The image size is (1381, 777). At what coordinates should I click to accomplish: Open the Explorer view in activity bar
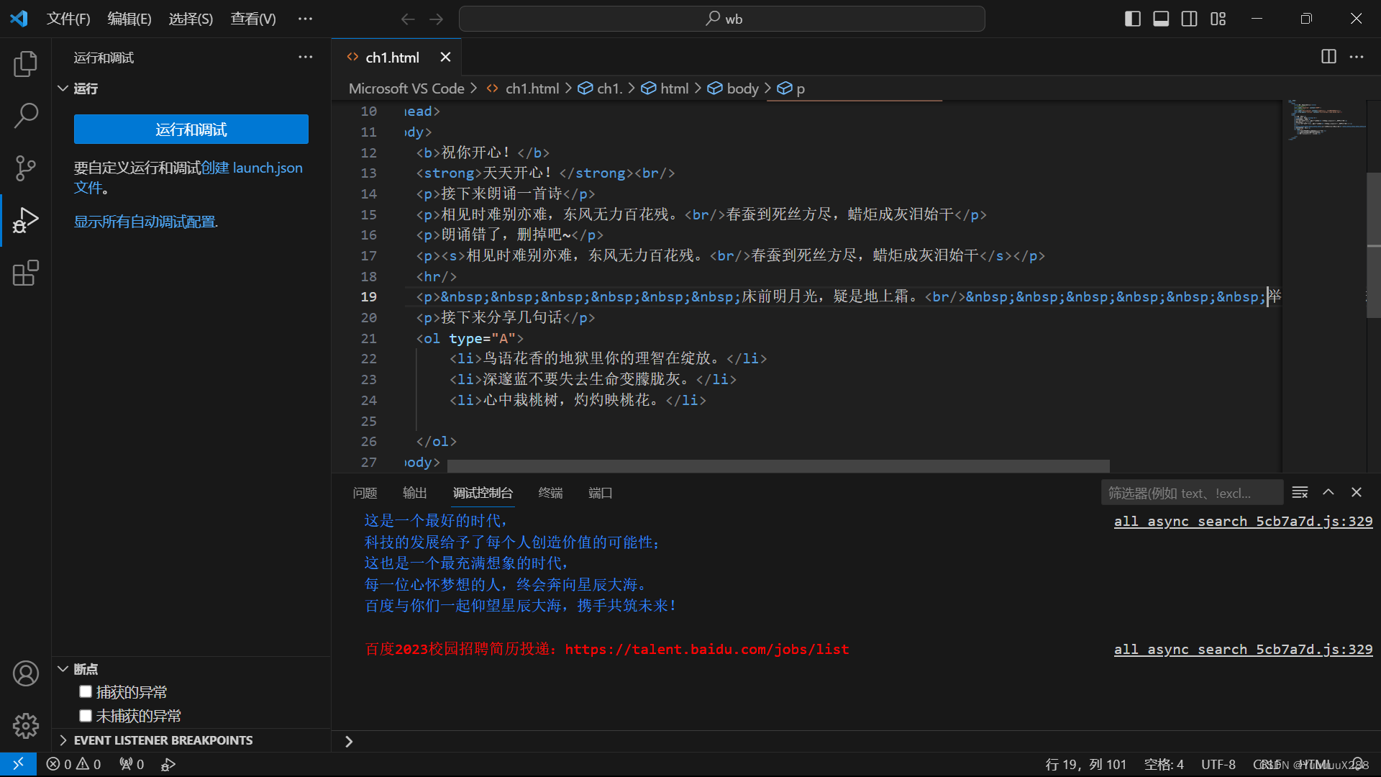point(25,64)
